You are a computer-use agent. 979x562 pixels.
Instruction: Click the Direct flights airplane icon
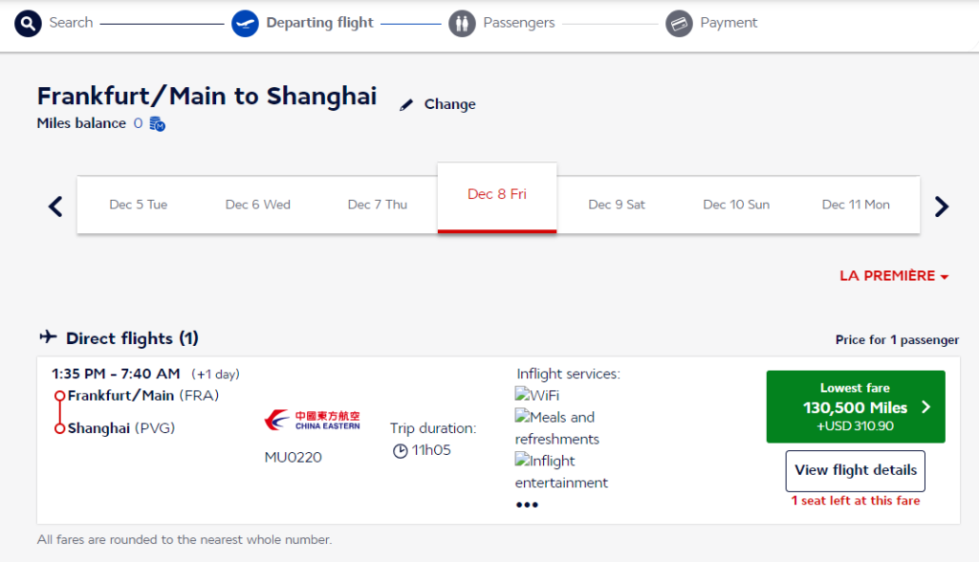tap(50, 336)
